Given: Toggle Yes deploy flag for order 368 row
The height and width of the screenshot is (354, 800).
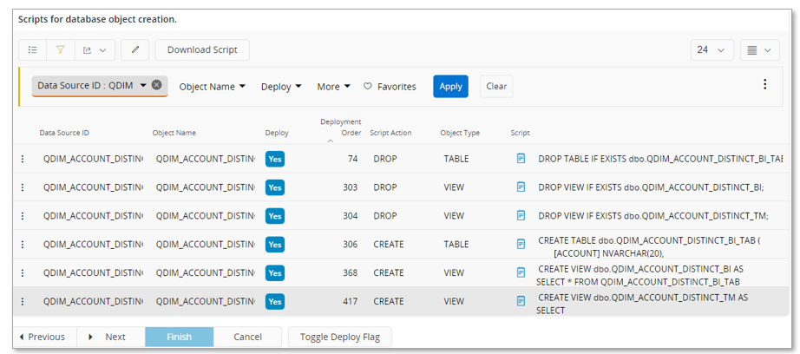Looking at the screenshot, I should [x=275, y=272].
